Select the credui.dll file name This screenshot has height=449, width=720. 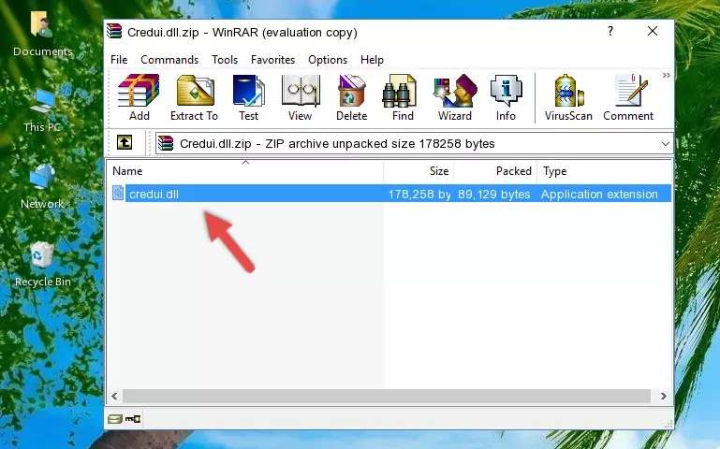154,194
